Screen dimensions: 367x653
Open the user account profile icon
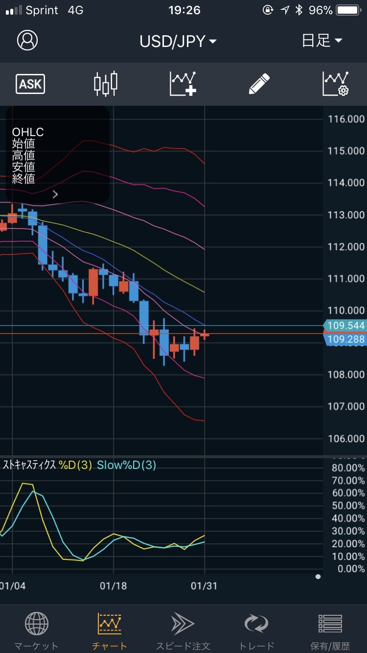(27, 40)
